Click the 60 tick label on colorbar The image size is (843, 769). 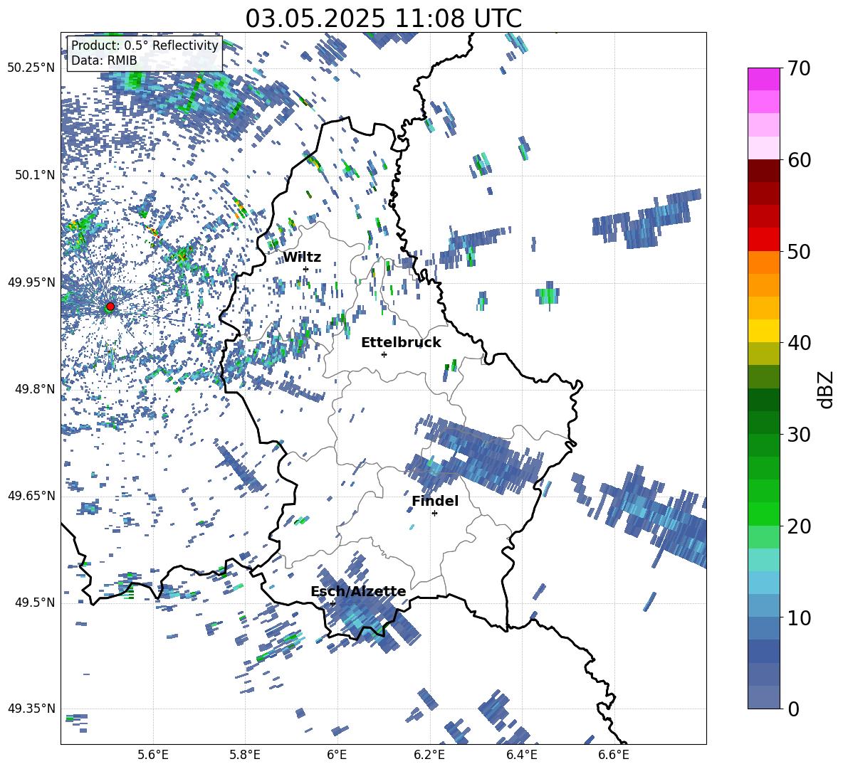pos(799,160)
